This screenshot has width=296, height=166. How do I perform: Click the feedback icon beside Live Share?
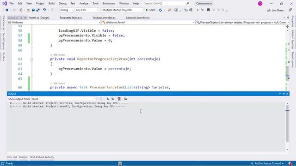290,10
